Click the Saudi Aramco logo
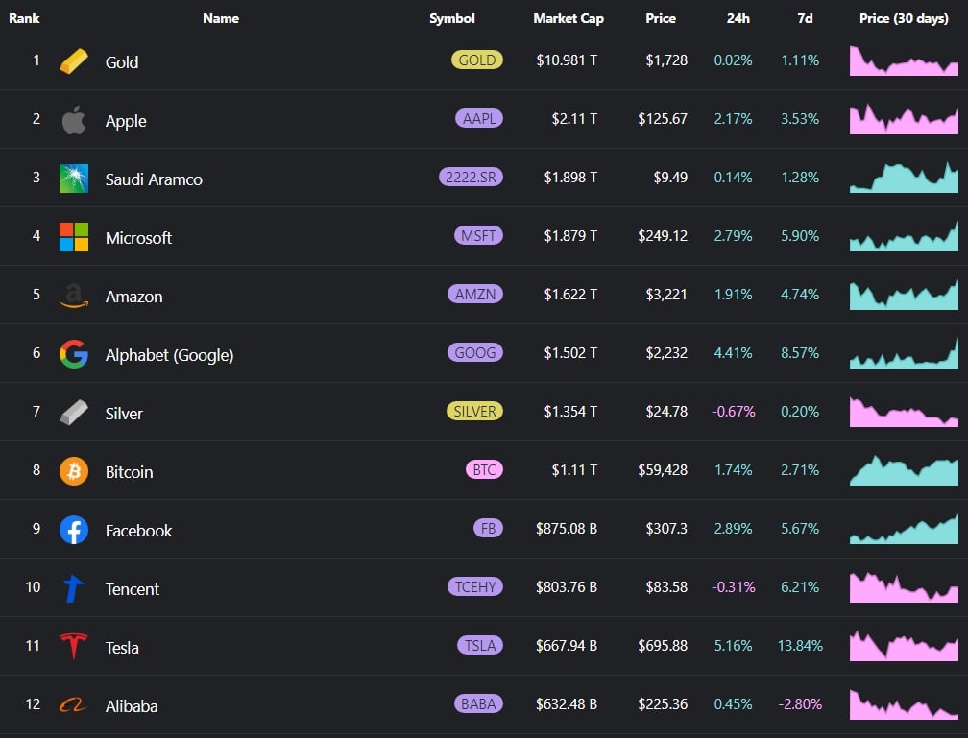Image resolution: width=968 pixels, height=738 pixels. [74, 179]
